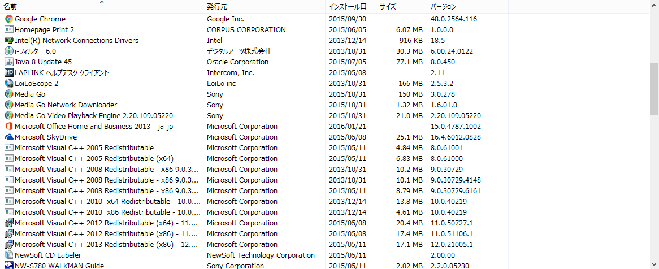Select Homepage Print 2 entry
Image resolution: width=659 pixels, height=269 pixels.
coord(44,30)
